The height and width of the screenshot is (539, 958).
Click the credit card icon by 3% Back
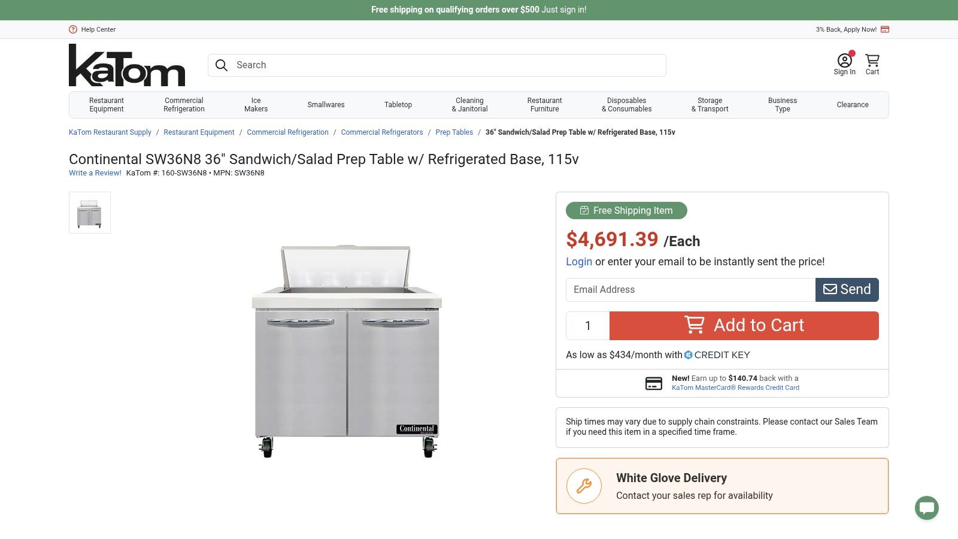[x=885, y=29]
